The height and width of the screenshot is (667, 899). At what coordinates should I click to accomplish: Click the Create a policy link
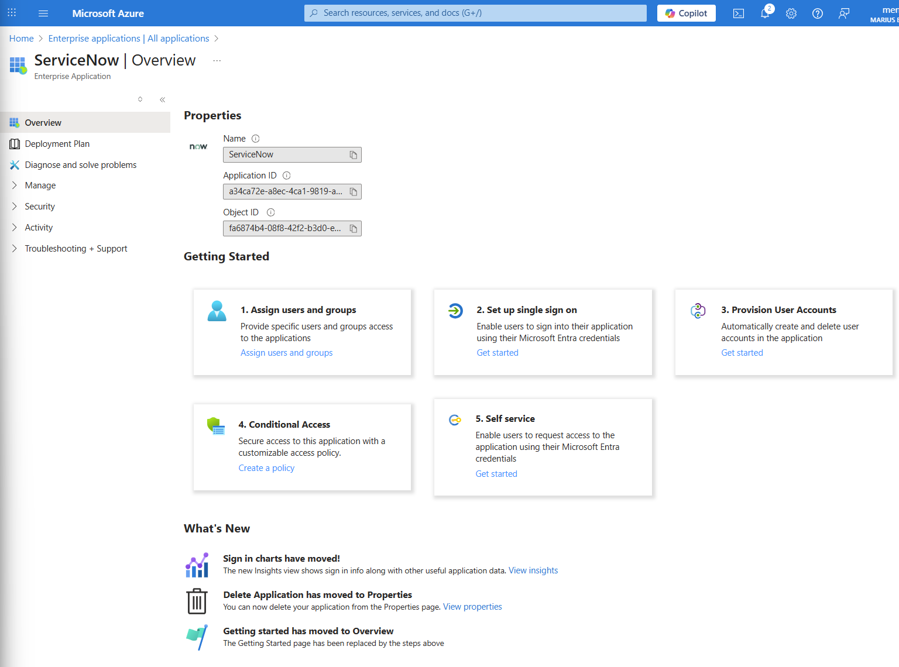266,468
